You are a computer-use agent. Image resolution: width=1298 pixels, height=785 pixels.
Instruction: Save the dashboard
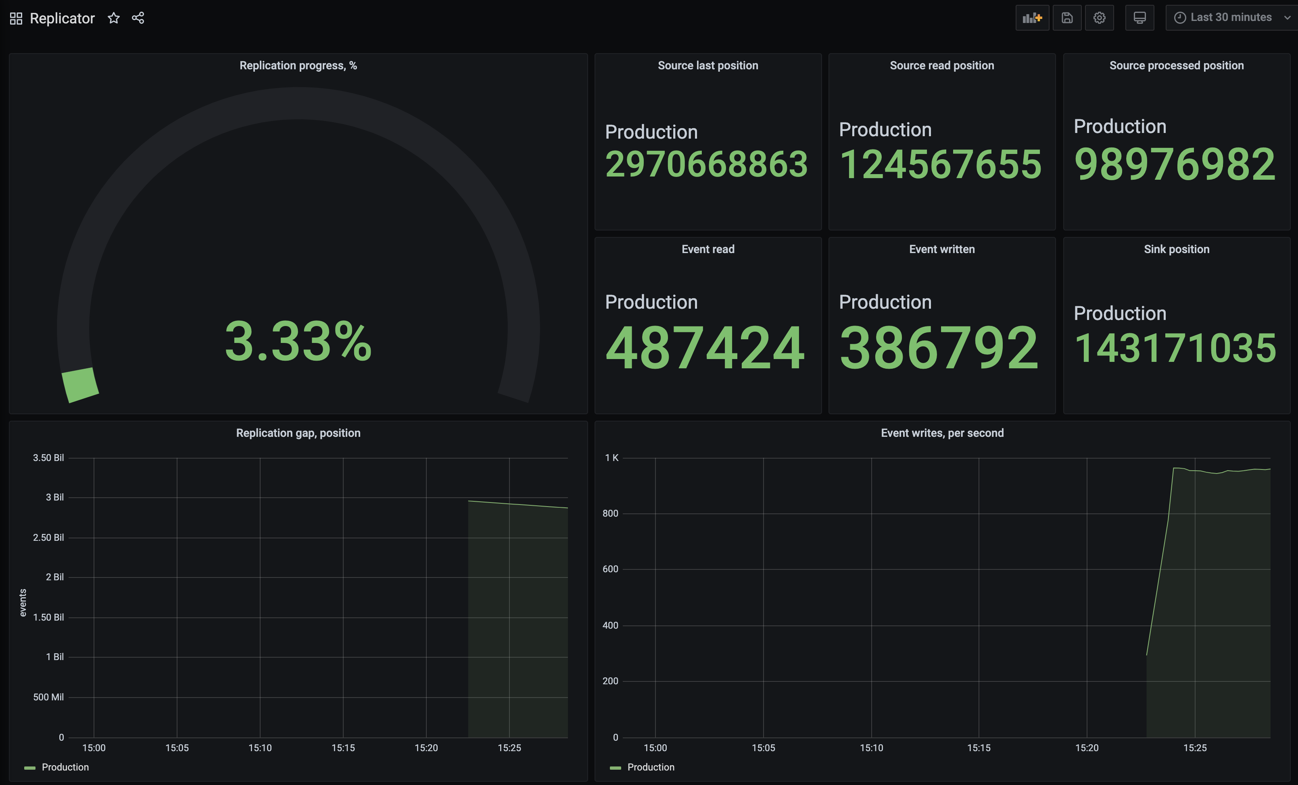[1067, 18]
